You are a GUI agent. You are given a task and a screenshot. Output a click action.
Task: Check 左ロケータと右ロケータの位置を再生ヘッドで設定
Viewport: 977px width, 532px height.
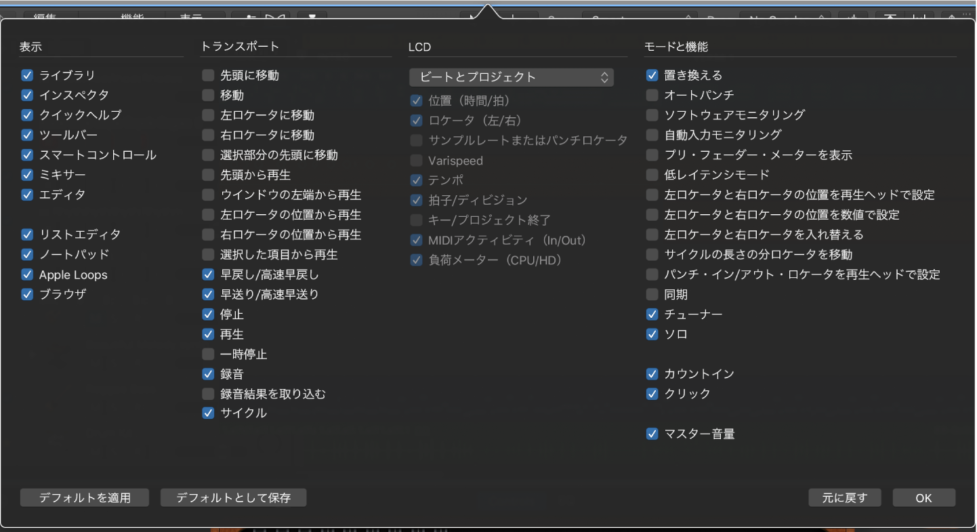652,195
